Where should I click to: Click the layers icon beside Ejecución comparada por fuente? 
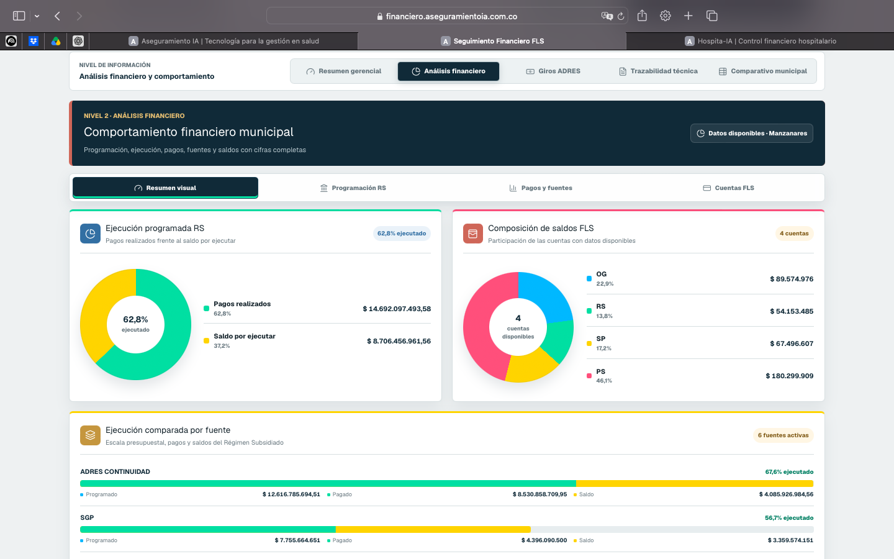pyautogui.click(x=90, y=435)
